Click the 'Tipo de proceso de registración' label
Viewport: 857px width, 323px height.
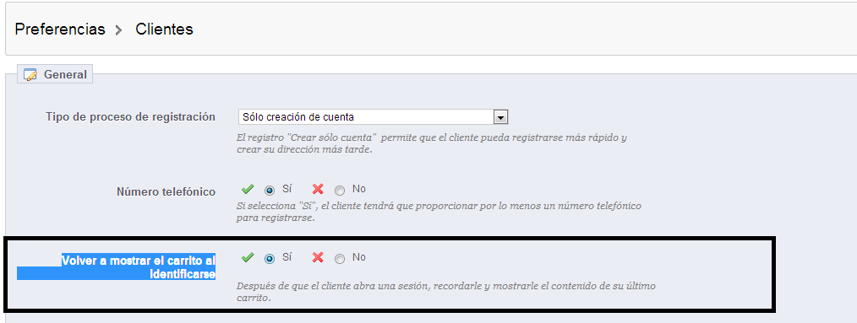point(131,116)
